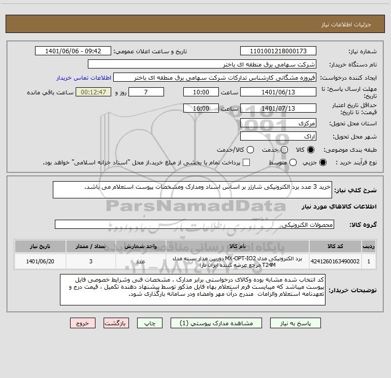Click the تعداد / مقدار column header
Image resolution: width=391 pixels, height=378 pixels.
point(91,246)
